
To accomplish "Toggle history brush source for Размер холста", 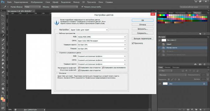I will pyautogui.click(x=160, y=48).
